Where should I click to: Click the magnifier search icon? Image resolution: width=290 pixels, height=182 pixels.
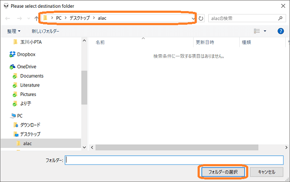pyautogui.click(x=280, y=18)
